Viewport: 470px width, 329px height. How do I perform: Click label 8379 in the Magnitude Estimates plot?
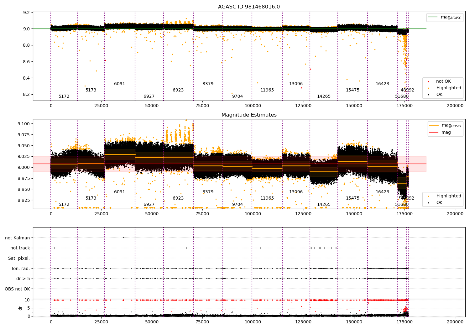[208, 192]
